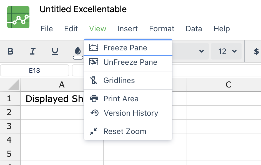261x165 pixels.
Task: Toggle underline formatting button
Action: pos(55,51)
